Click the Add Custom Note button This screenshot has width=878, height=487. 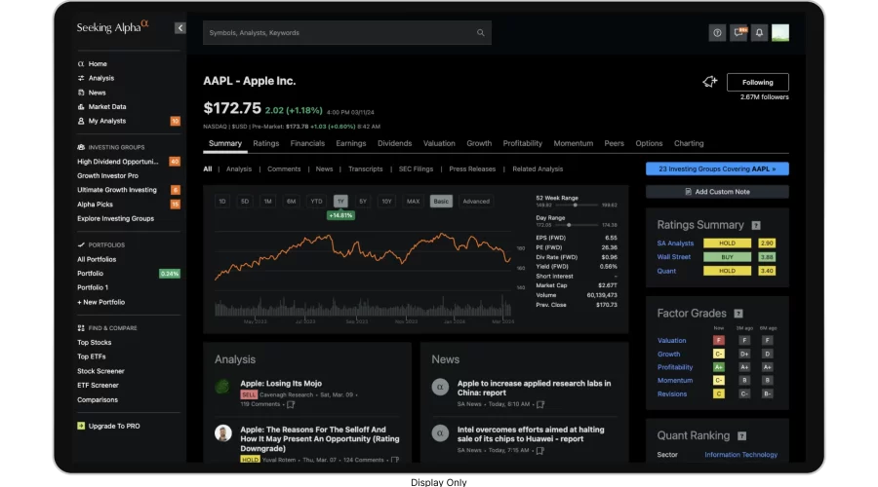pos(717,192)
